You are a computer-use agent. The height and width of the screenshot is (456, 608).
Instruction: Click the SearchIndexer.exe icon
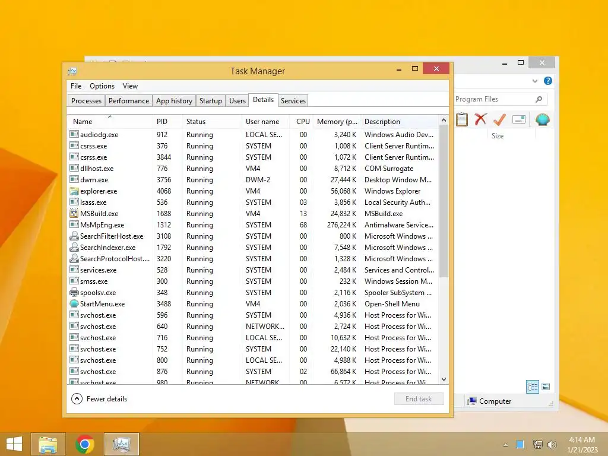tap(74, 248)
